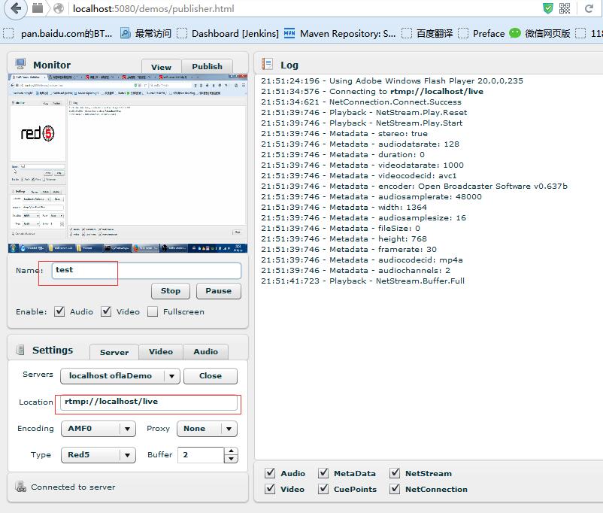Switch to the View tab
Screen dimensions: 603x513
(x=161, y=67)
